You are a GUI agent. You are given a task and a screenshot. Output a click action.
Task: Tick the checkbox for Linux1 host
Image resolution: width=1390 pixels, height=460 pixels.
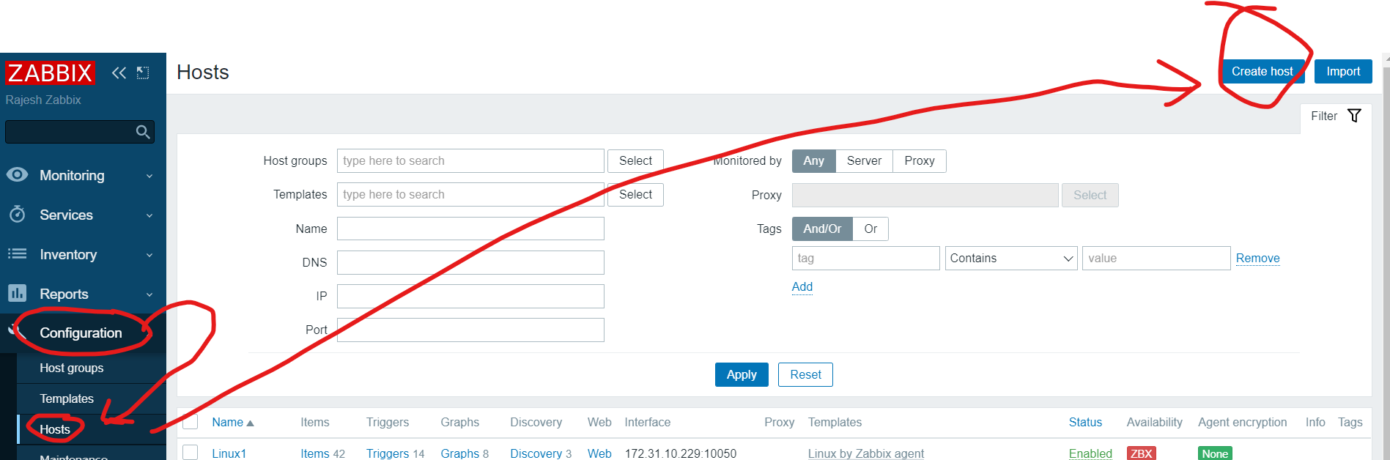191,453
